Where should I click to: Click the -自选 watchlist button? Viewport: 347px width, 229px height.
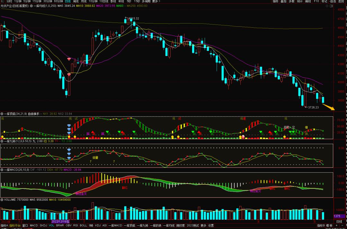[333, 1]
